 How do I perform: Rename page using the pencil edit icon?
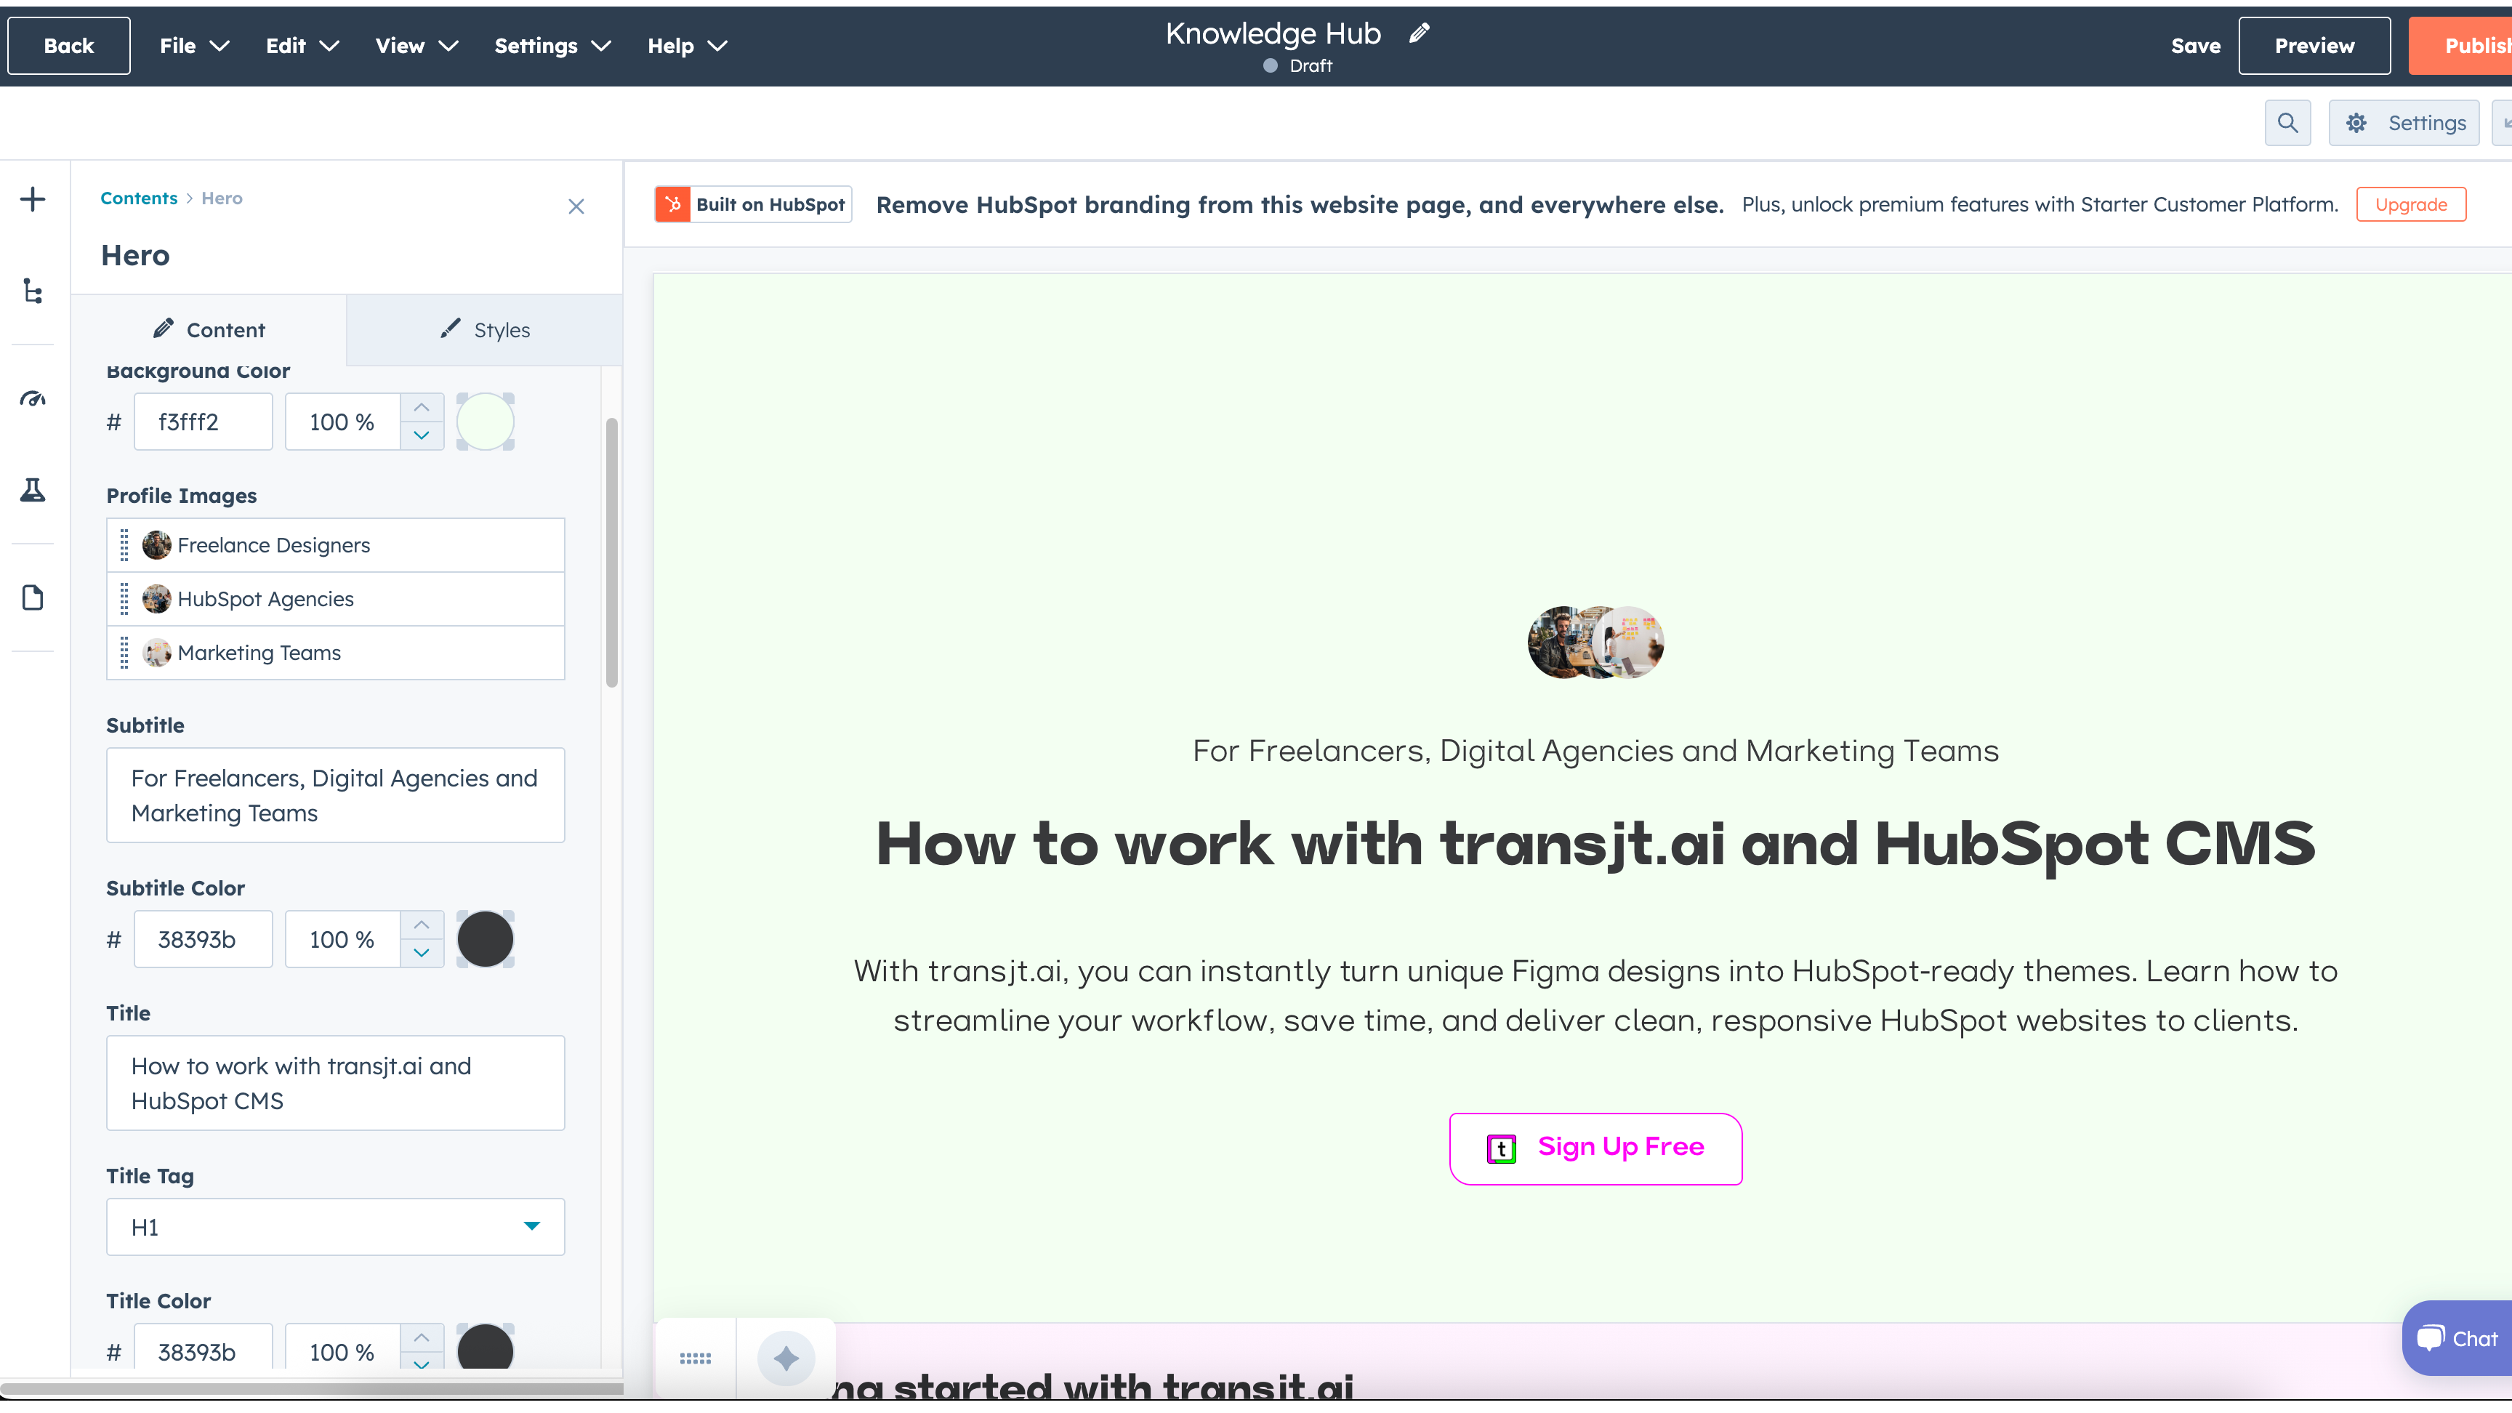tap(1419, 32)
